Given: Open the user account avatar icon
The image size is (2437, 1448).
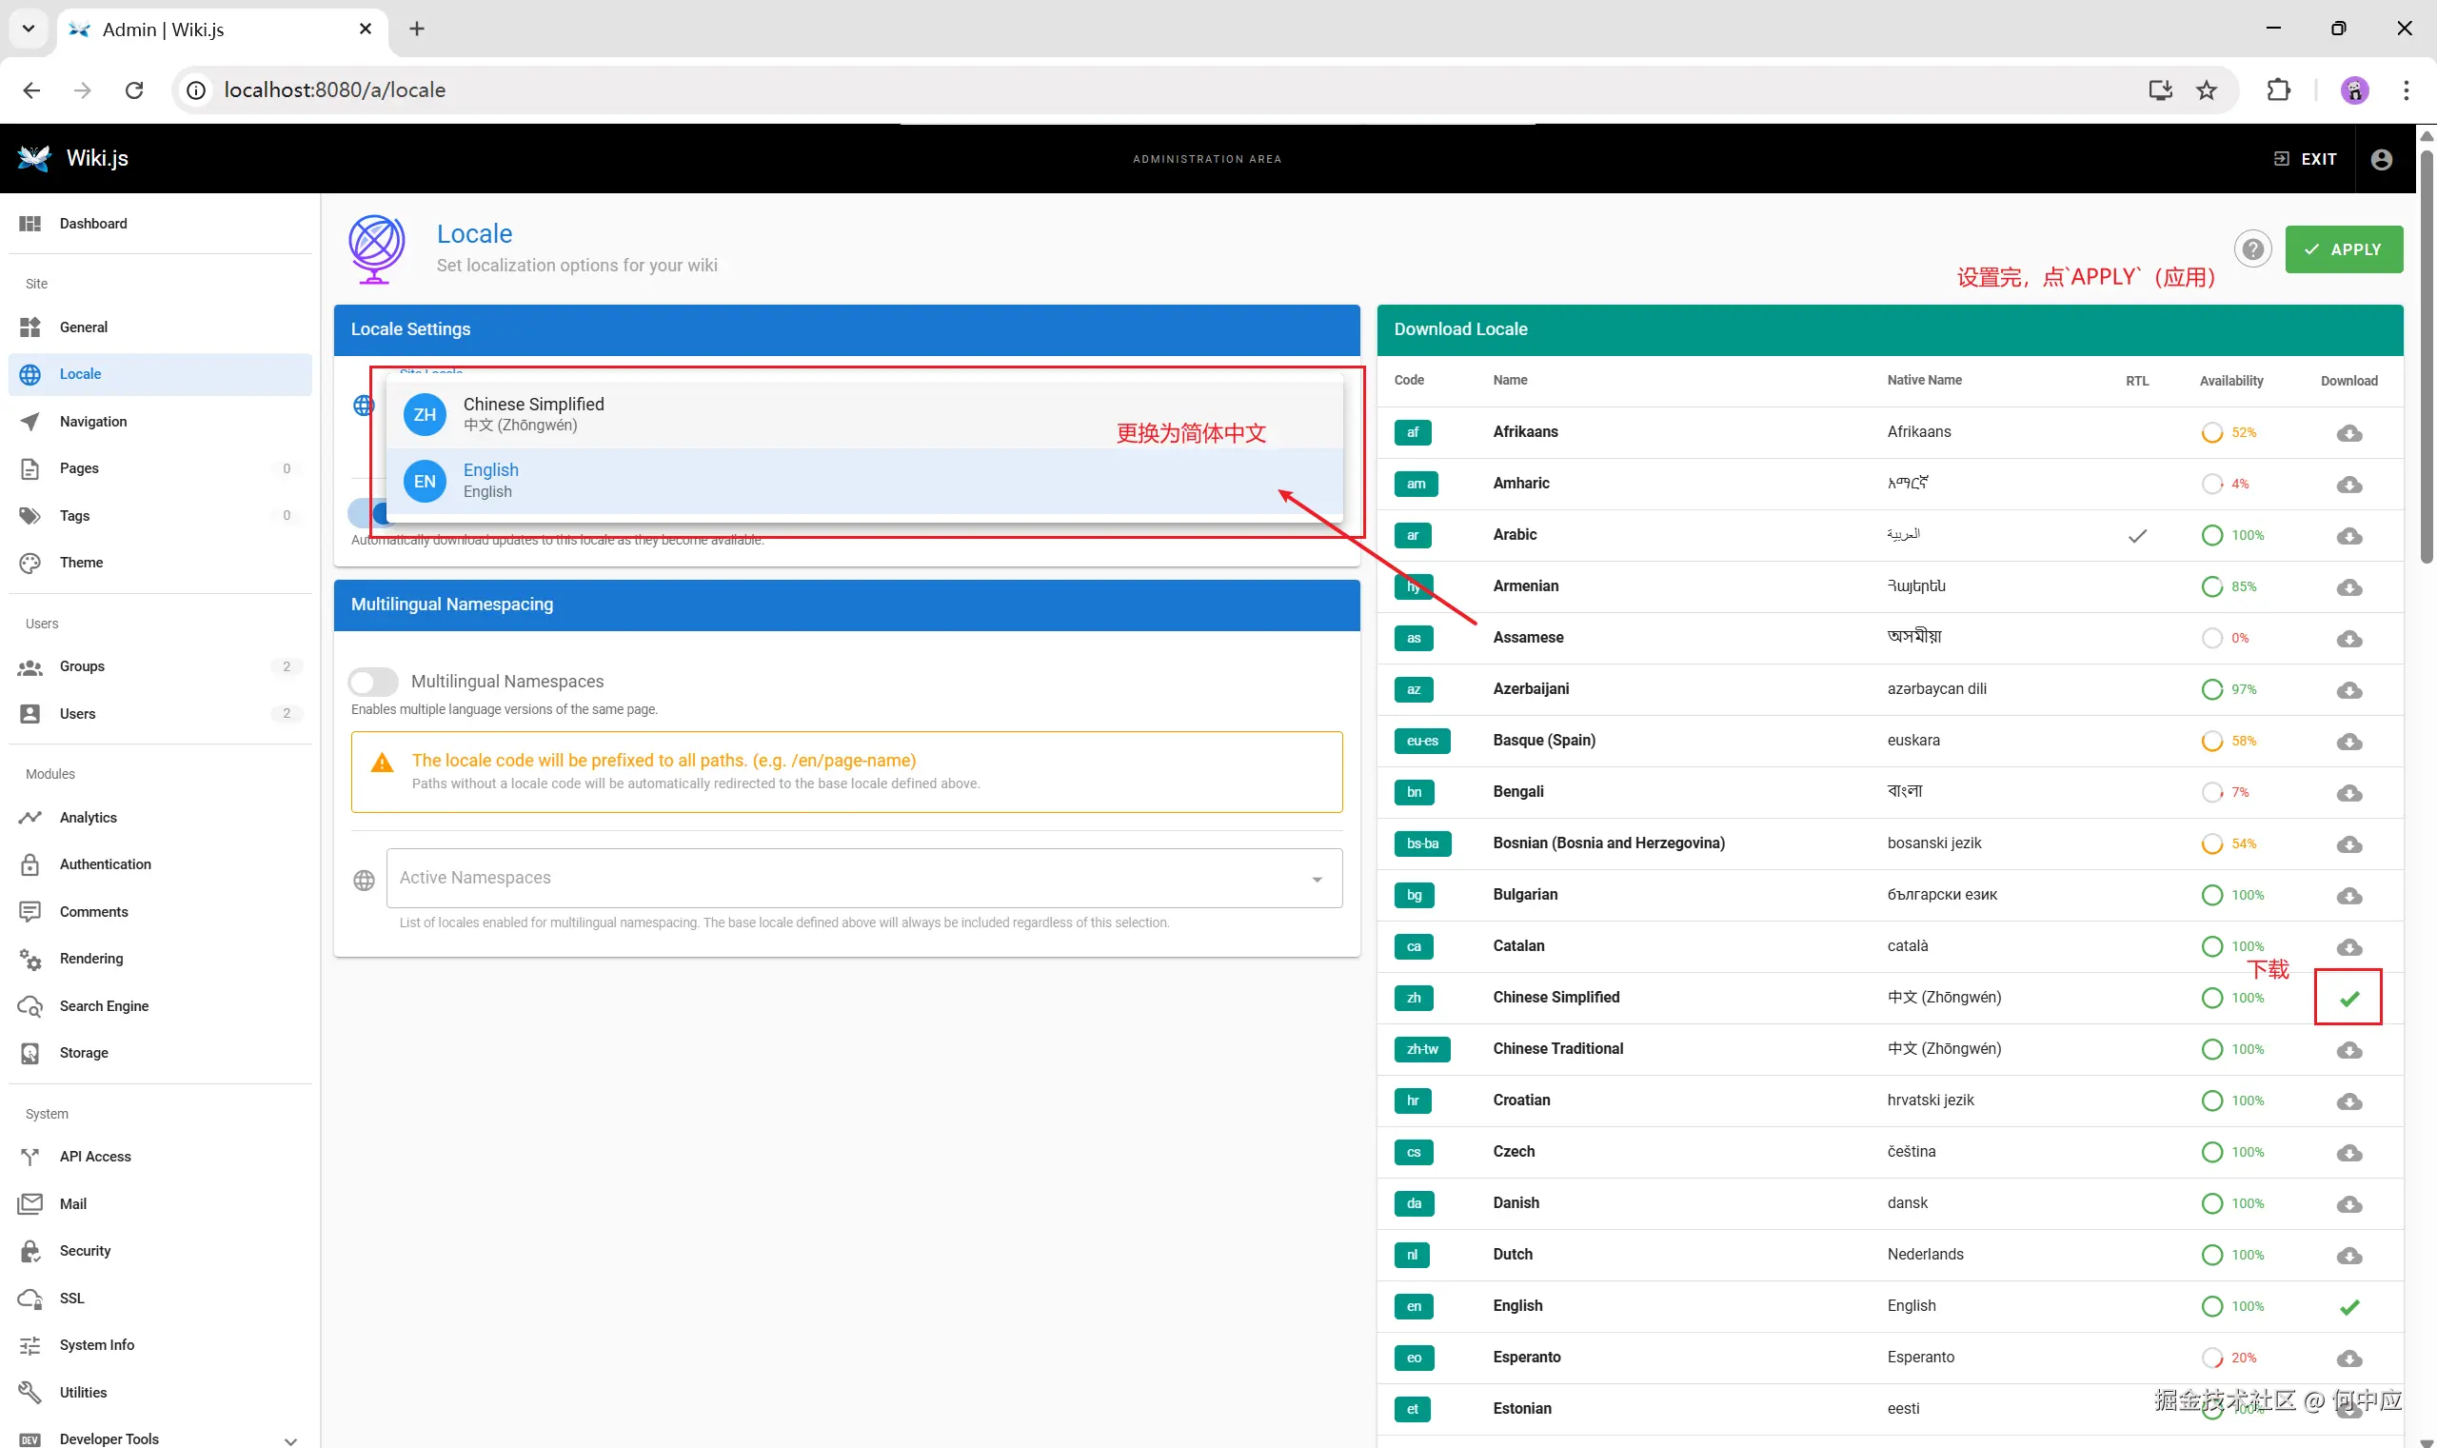Looking at the screenshot, I should 2381,159.
